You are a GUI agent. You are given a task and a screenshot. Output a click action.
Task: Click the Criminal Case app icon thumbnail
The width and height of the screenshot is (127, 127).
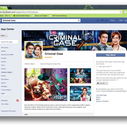tap(34, 50)
